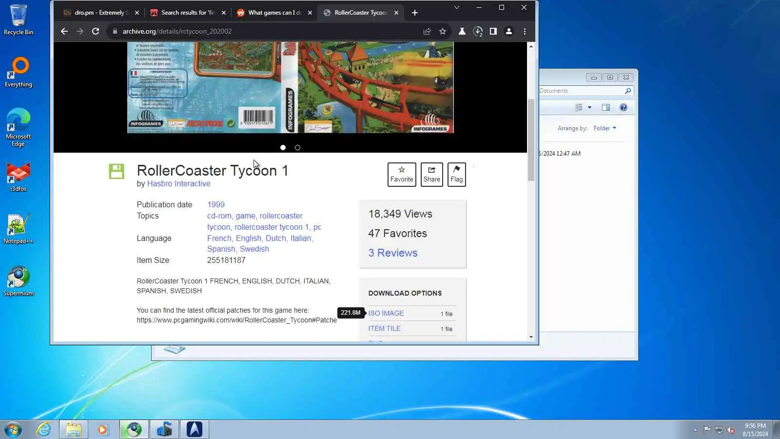Click the scroll down arrow of the page

(x=531, y=337)
